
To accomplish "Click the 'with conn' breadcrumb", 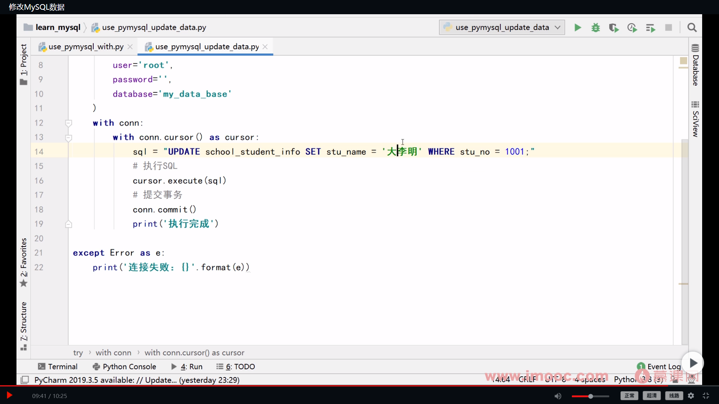I will pyautogui.click(x=113, y=353).
